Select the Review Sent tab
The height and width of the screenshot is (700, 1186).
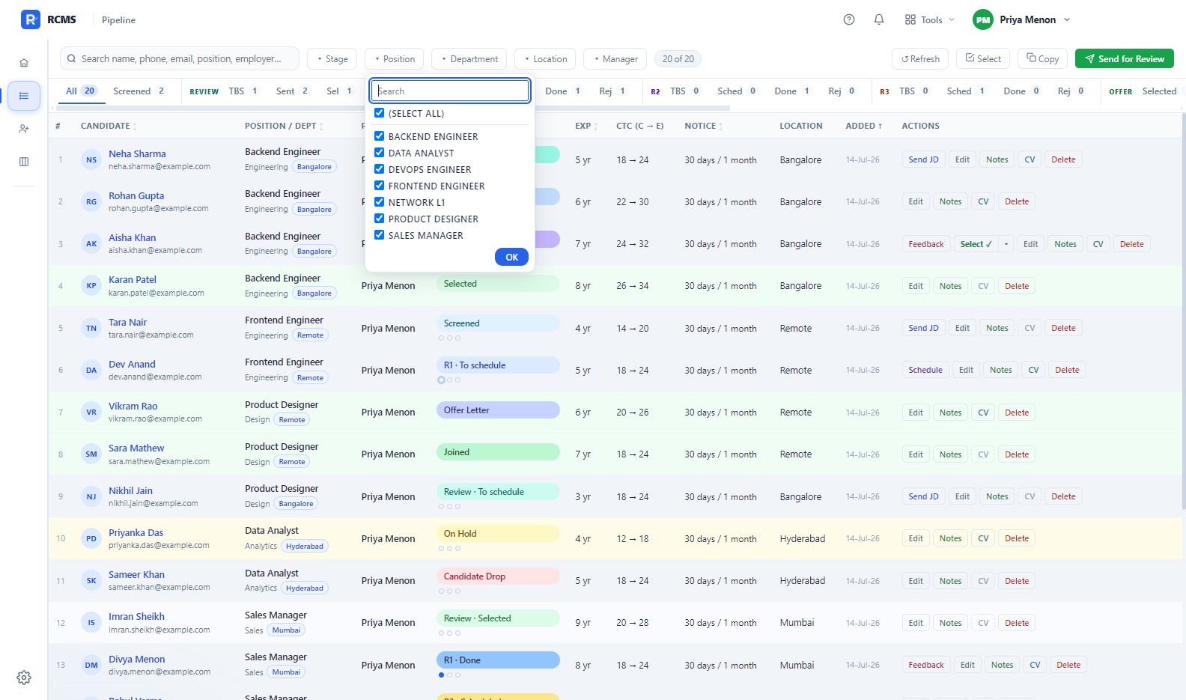[292, 91]
